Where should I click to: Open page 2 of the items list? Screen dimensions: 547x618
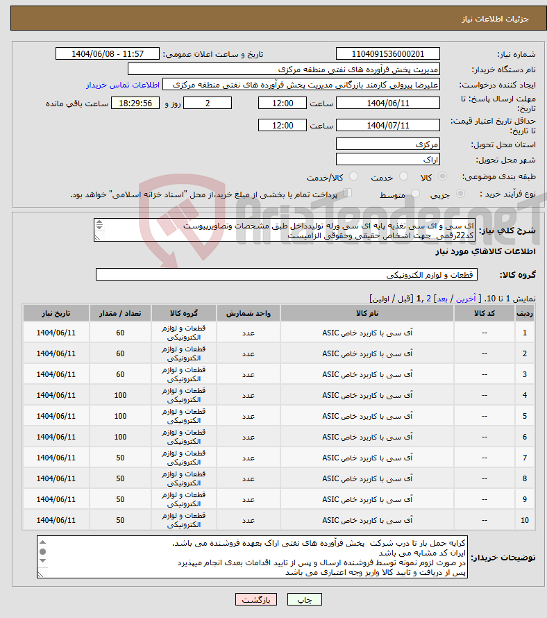point(429,299)
